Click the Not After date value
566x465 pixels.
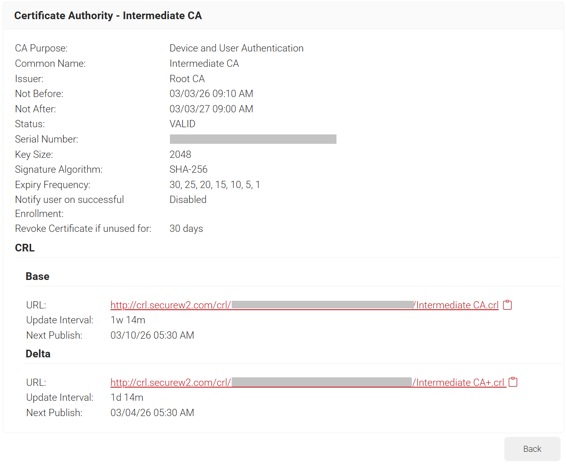211,109
